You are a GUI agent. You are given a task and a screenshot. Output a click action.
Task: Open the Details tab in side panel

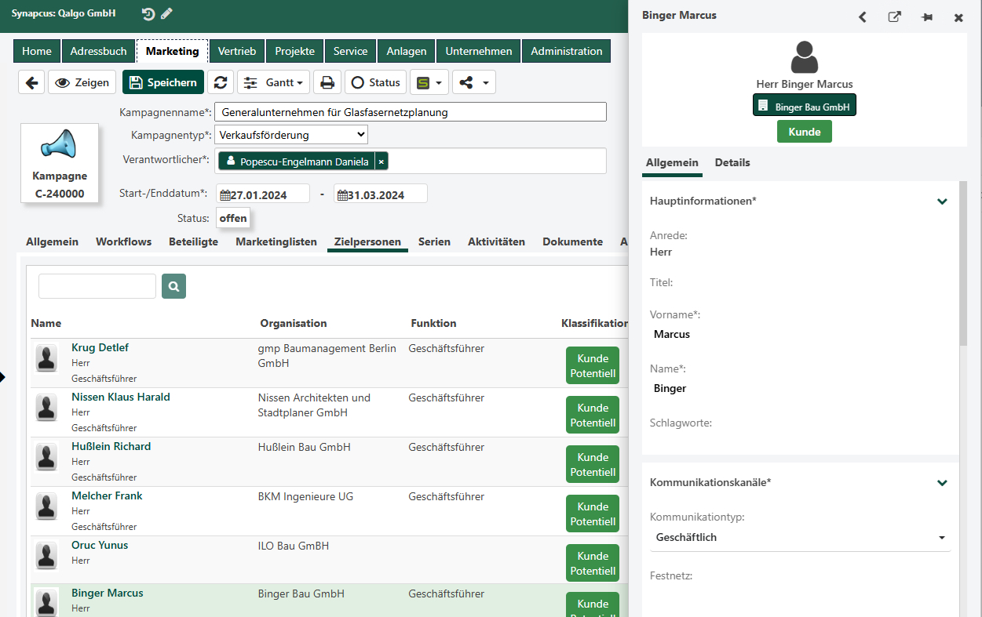coord(732,162)
